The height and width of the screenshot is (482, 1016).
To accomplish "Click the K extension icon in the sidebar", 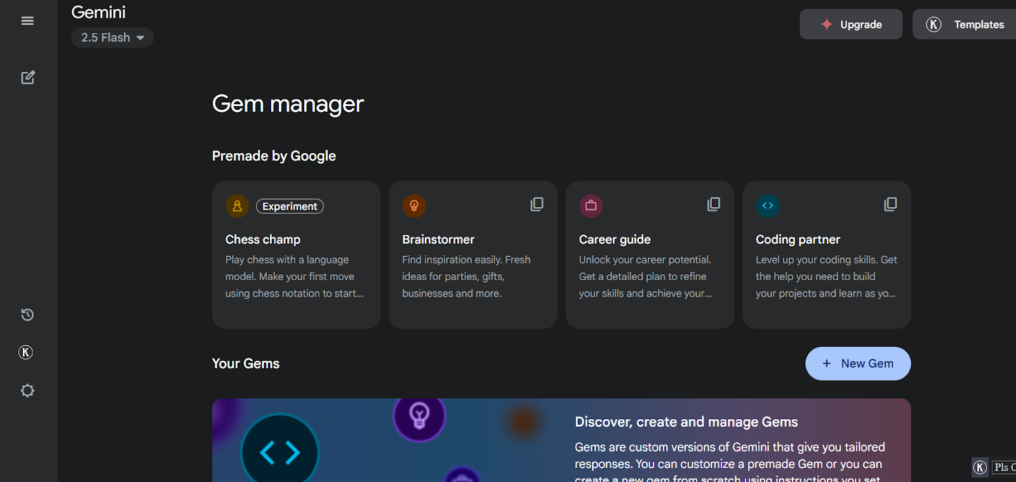I will pyautogui.click(x=26, y=352).
